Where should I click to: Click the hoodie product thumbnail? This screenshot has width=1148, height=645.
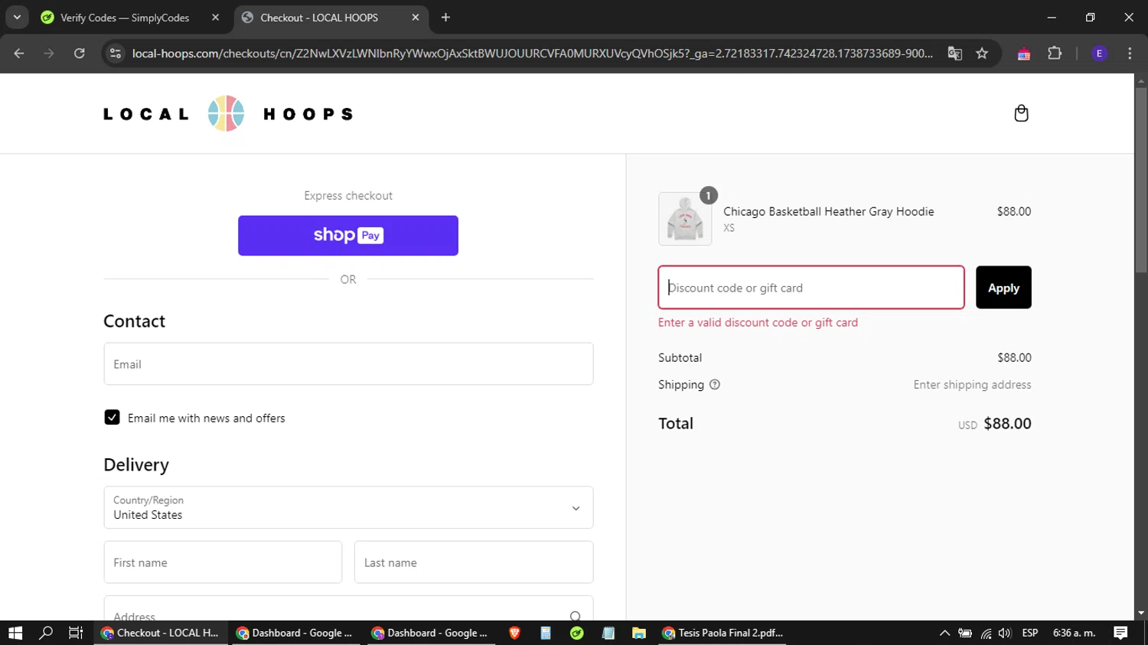pyautogui.click(x=685, y=219)
